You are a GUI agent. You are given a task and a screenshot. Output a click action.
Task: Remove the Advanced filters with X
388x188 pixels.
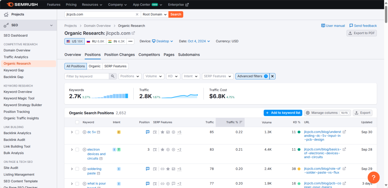pos(272,76)
